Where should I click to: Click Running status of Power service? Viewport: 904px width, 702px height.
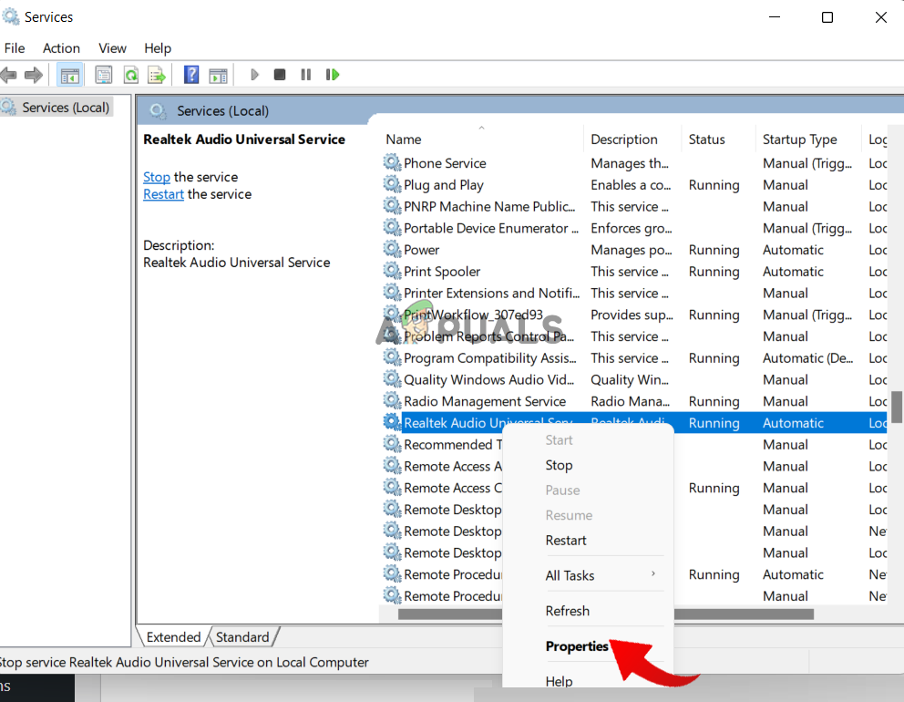pyautogui.click(x=714, y=250)
